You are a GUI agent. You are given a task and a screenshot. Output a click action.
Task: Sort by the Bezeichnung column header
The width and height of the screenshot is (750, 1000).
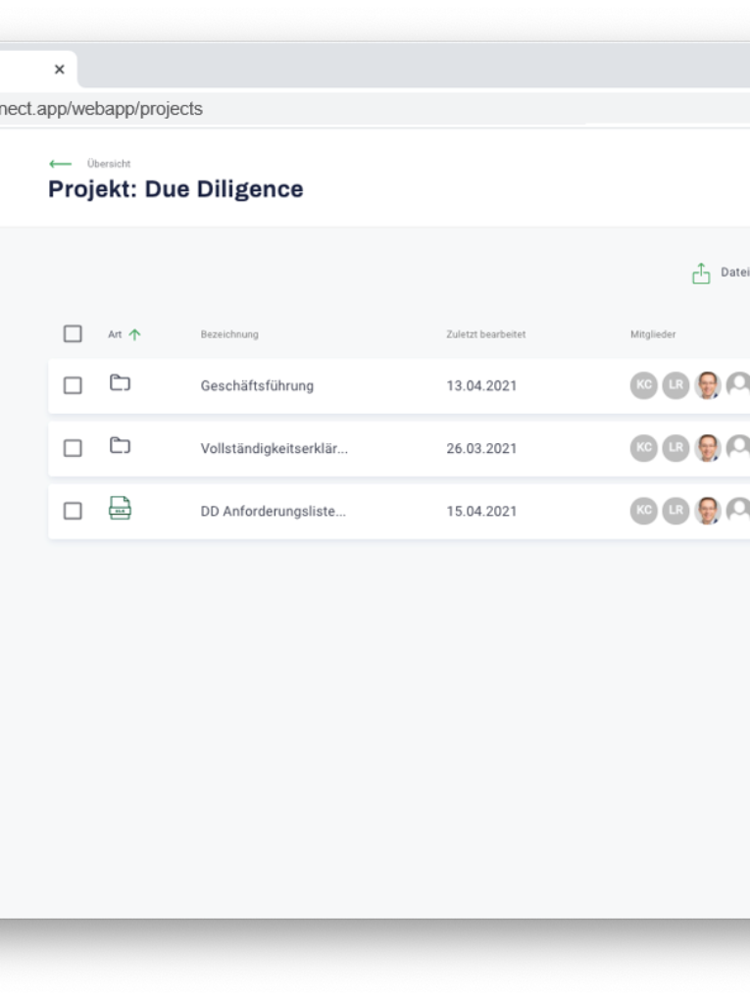click(229, 334)
